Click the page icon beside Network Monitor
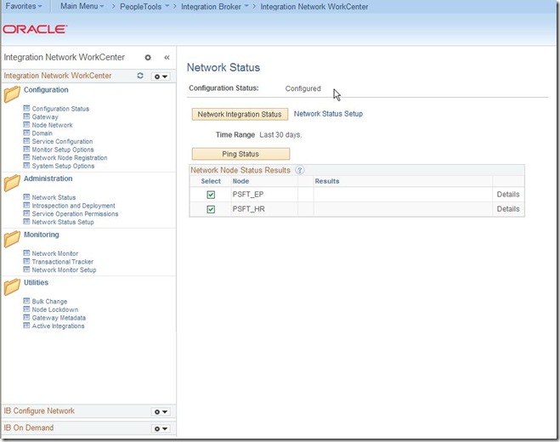 26,253
